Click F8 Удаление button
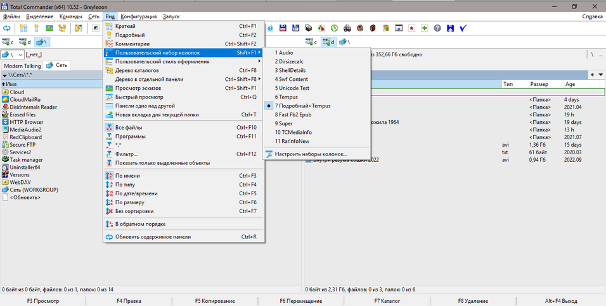The width and height of the screenshot is (606, 306). point(473,301)
